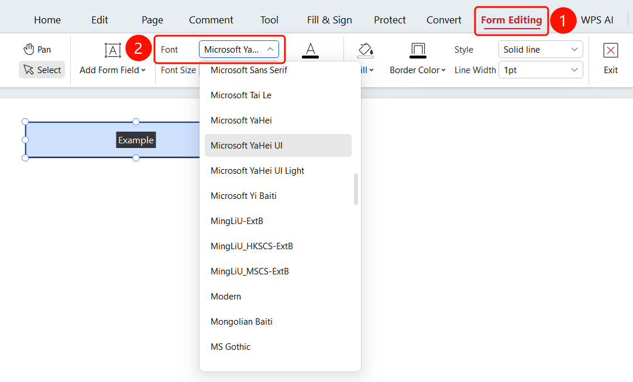Image resolution: width=633 pixels, height=382 pixels.
Task: Open the Style Solid line dropdown
Action: point(541,49)
